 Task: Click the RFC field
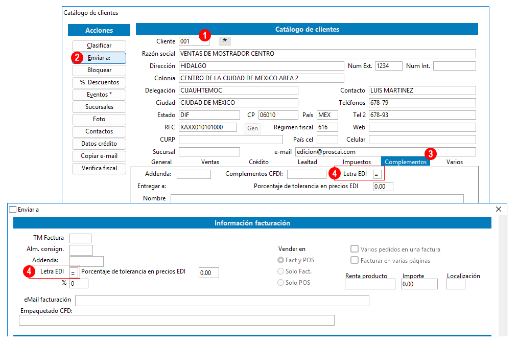click(208, 127)
